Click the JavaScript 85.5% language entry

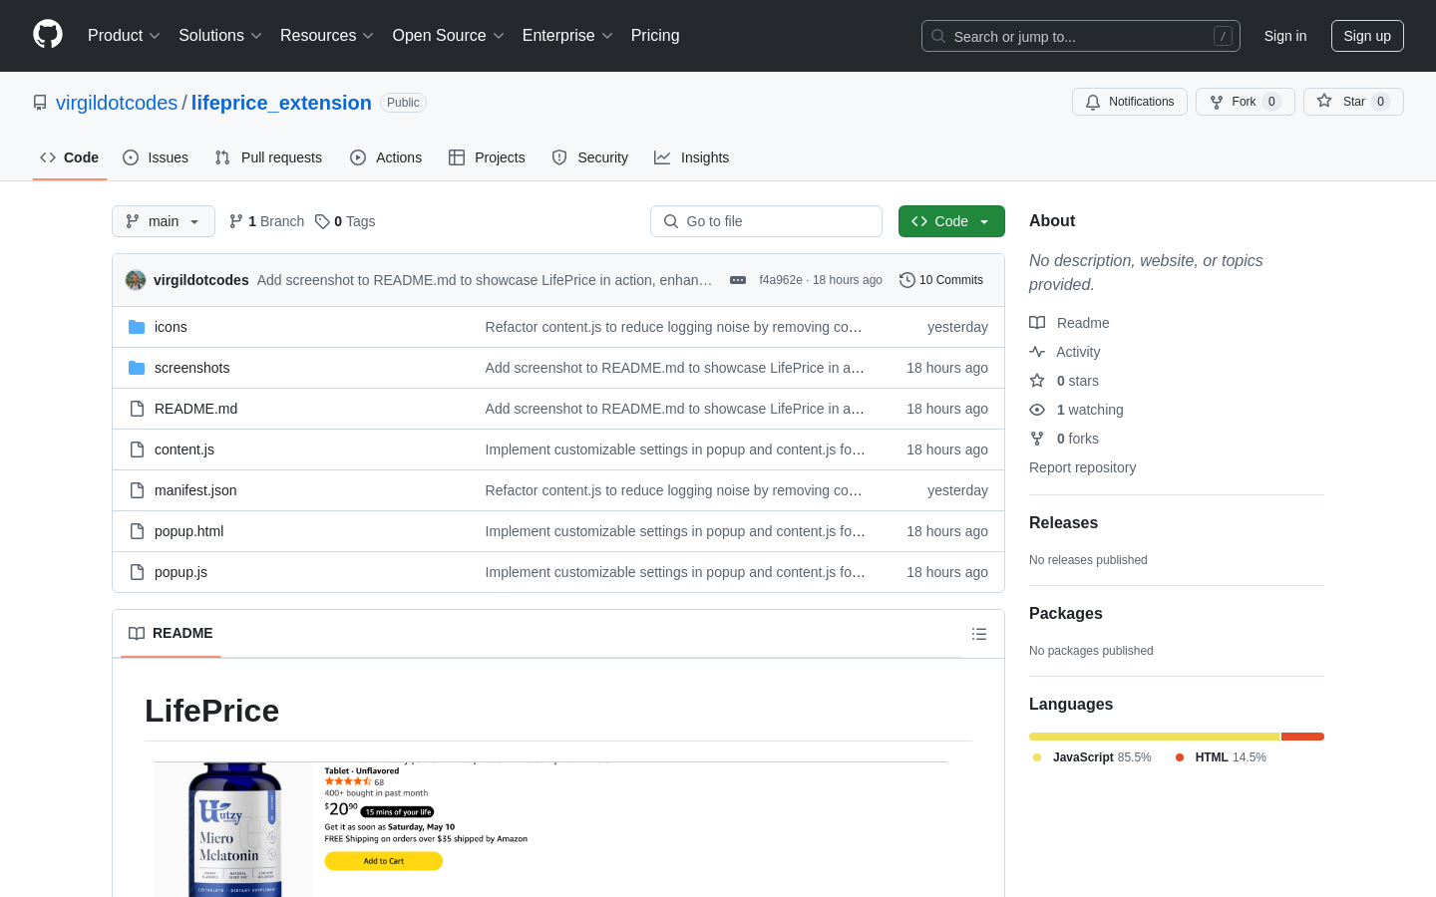click(x=1092, y=757)
